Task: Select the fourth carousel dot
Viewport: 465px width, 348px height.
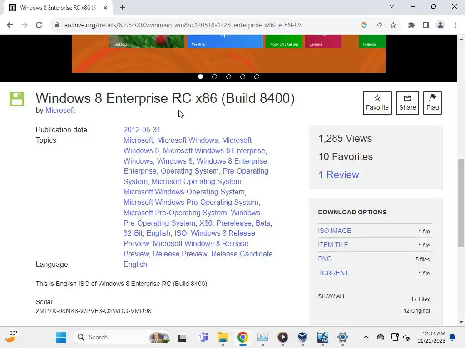Action: click(242, 77)
